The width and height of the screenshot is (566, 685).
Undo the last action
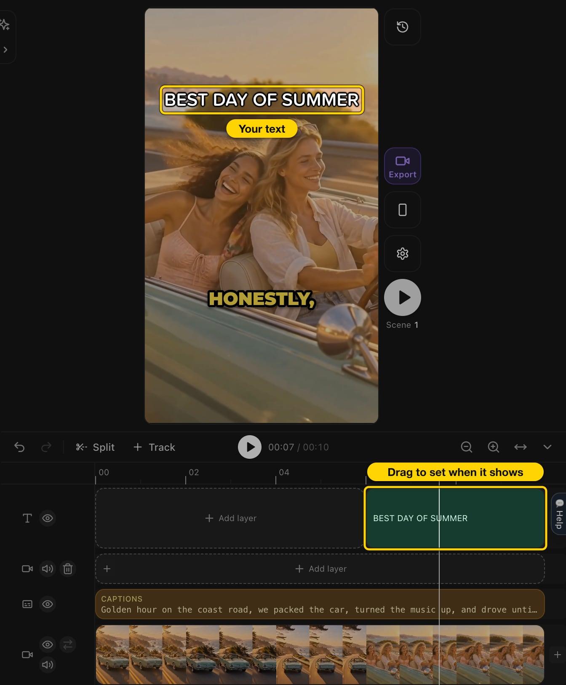tap(19, 447)
